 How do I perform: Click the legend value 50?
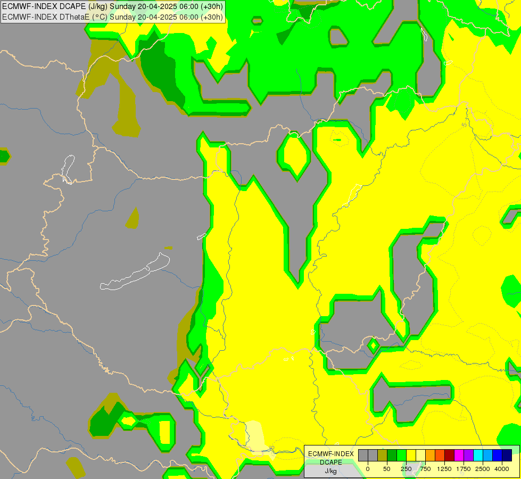point(387,469)
